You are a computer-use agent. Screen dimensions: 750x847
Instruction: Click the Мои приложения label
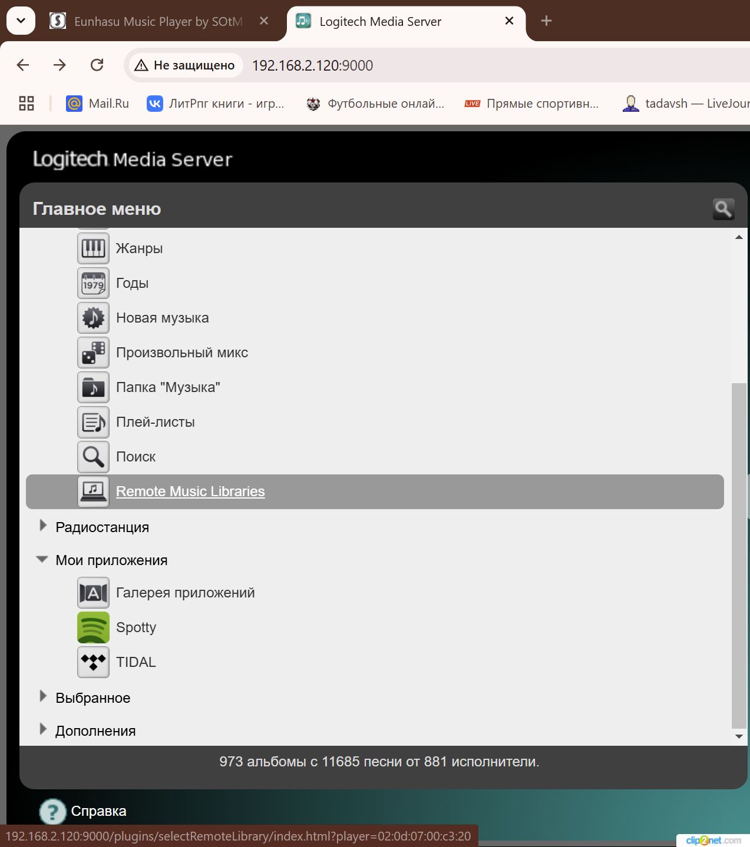[111, 560]
